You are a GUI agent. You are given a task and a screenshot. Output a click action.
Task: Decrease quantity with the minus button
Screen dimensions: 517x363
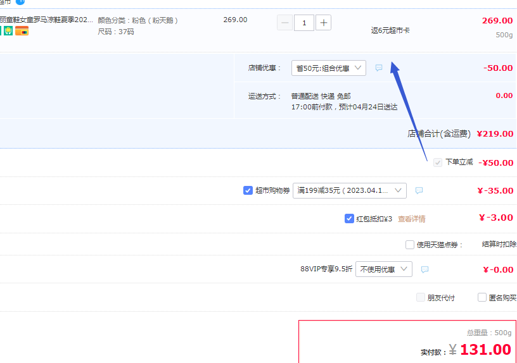(x=285, y=23)
